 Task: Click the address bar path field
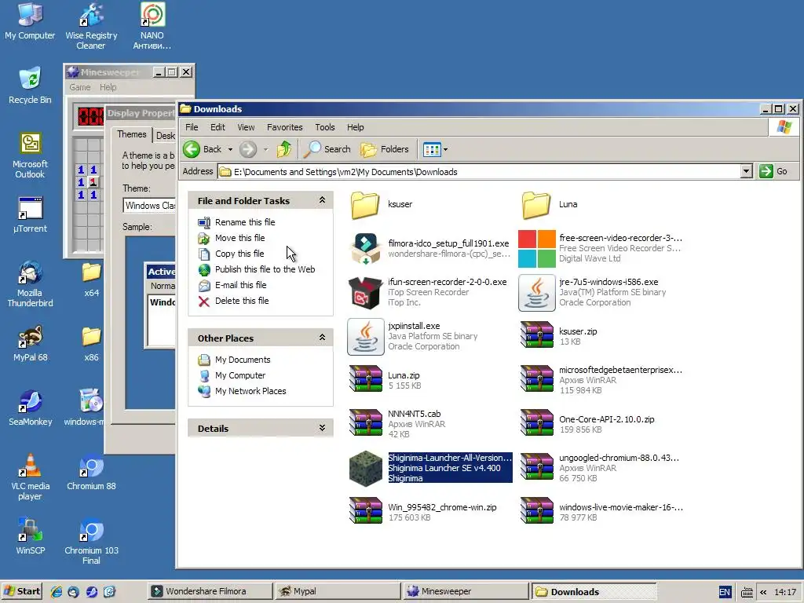click(x=479, y=171)
